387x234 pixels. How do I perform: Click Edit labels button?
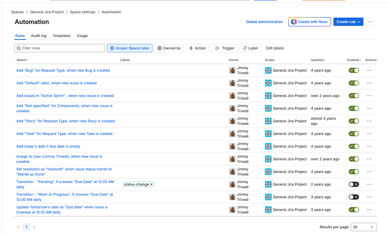275,48
